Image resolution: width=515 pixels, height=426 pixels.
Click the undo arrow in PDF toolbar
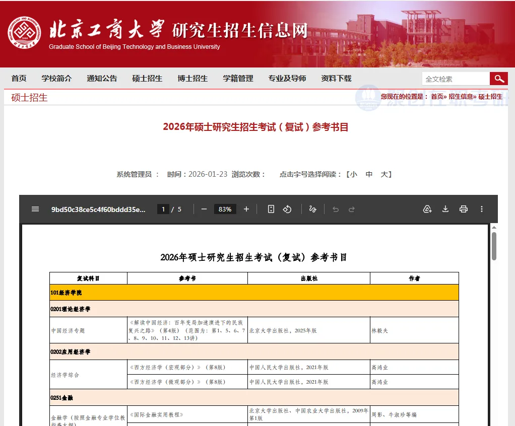coord(335,209)
